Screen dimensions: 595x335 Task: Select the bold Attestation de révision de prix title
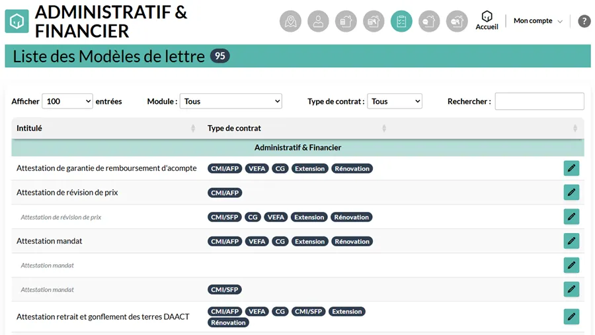tap(67, 193)
